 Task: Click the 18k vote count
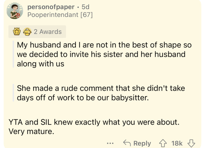[x=177, y=143]
